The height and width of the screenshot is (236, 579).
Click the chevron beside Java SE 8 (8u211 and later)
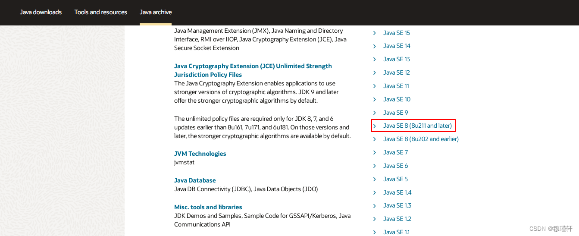(374, 126)
